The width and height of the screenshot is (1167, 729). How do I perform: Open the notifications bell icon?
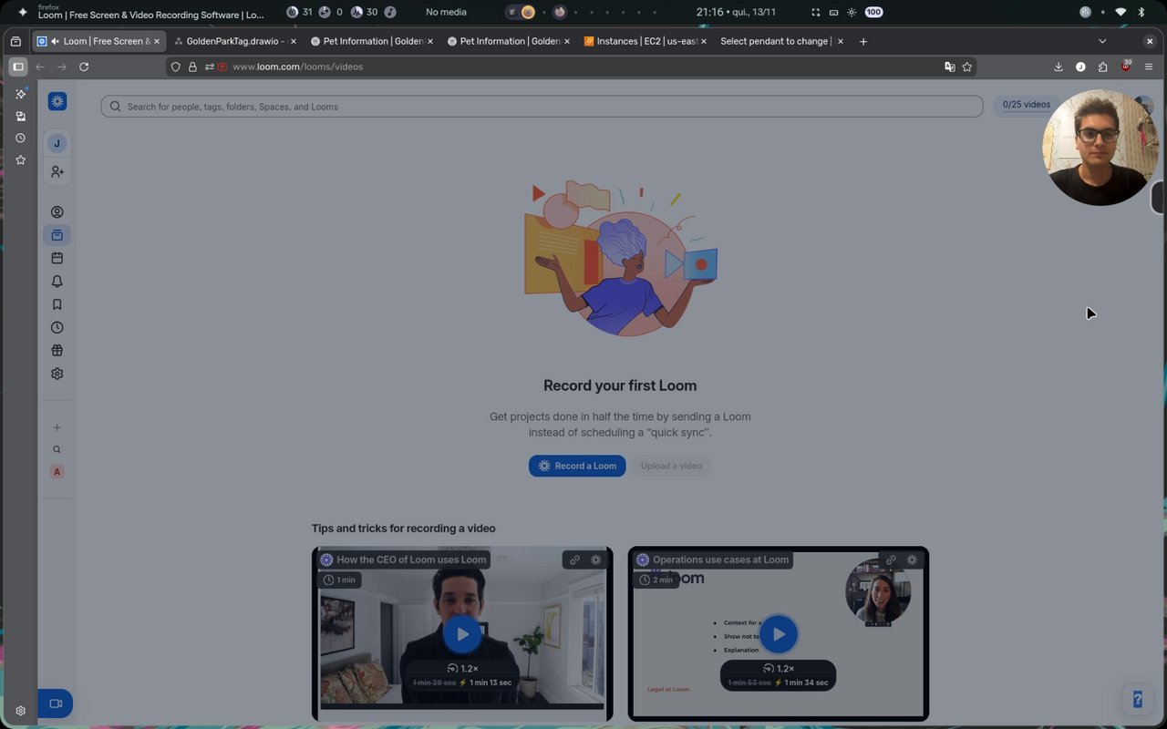(57, 282)
